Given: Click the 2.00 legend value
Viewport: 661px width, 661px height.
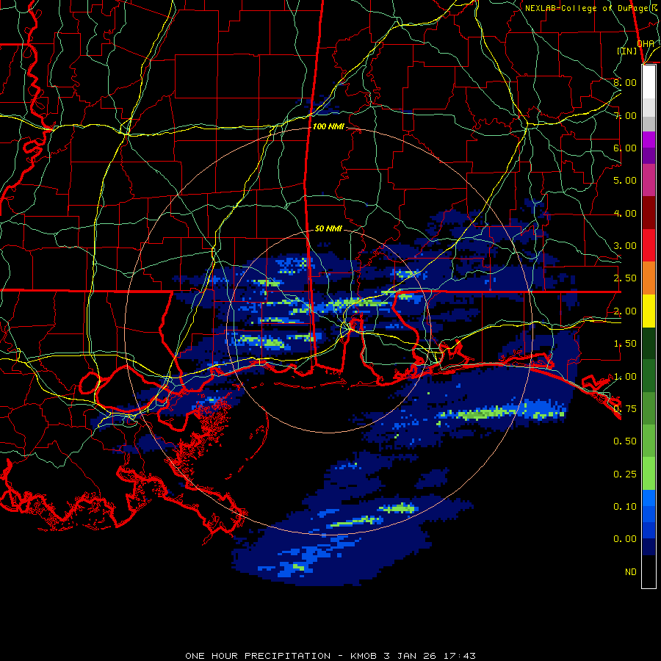Looking at the screenshot, I should [x=625, y=311].
